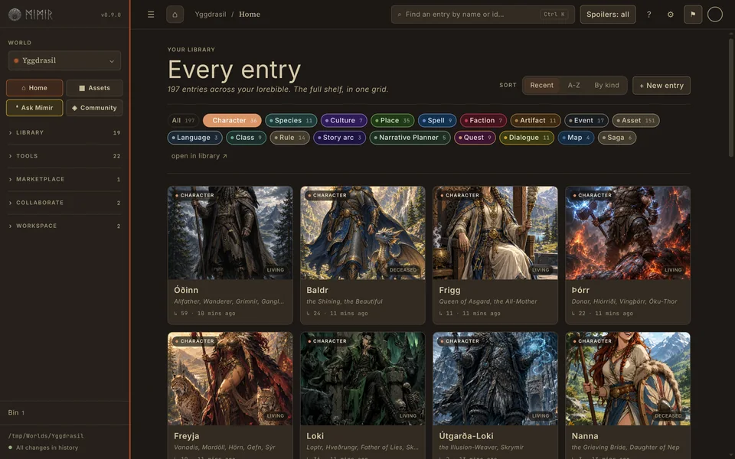Expand the Workspace sidebar section

pyautogui.click(x=64, y=226)
